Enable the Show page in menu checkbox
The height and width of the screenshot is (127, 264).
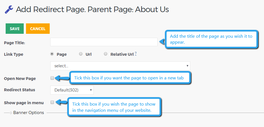(52, 102)
